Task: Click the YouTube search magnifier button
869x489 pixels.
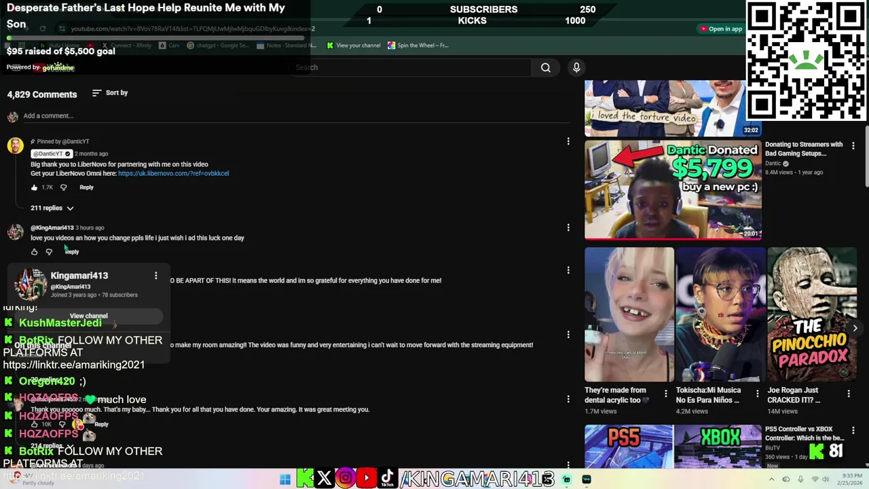Action: pyautogui.click(x=545, y=67)
